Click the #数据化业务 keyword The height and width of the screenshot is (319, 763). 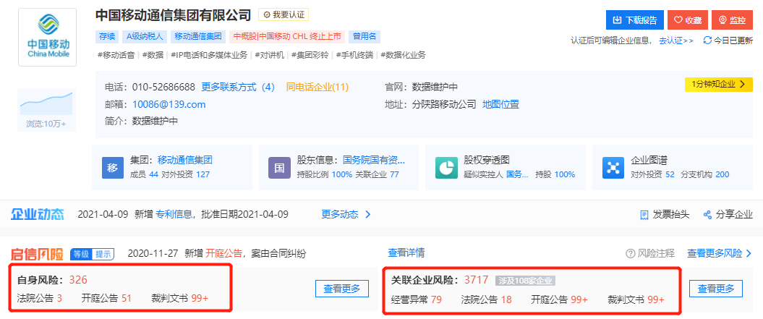click(x=403, y=55)
